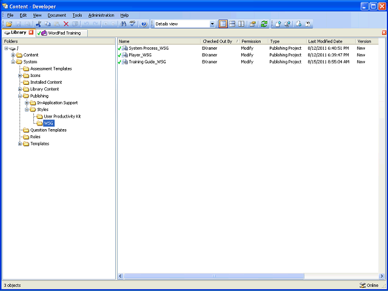This screenshot has width=388, height=291.
Task: Open the Tools menu
Action: [x=77, y=15]
